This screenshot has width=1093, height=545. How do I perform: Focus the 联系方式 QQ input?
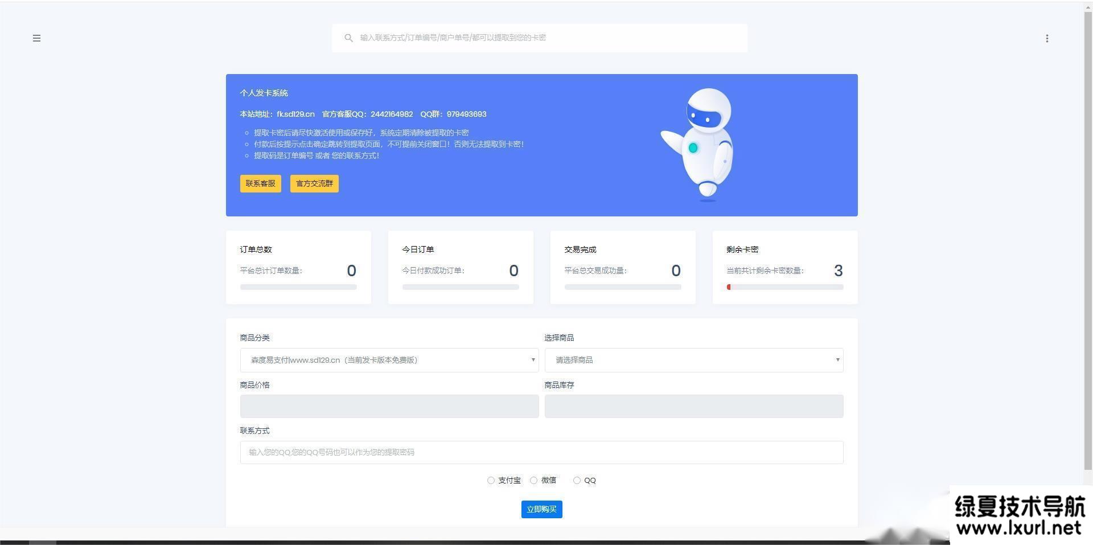541,452
